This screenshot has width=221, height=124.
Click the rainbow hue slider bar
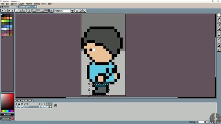tap(8, 111)
